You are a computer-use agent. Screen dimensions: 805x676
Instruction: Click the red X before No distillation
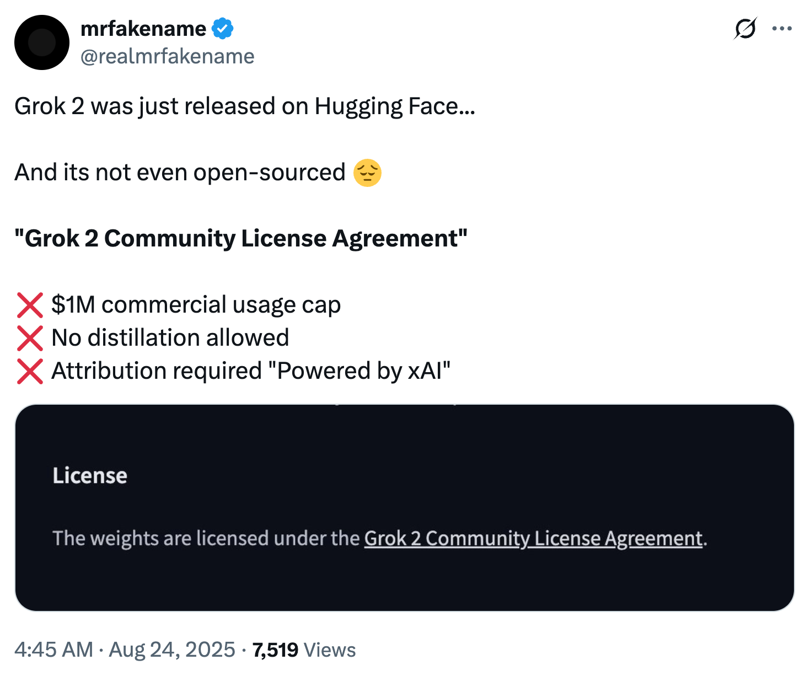30,338
